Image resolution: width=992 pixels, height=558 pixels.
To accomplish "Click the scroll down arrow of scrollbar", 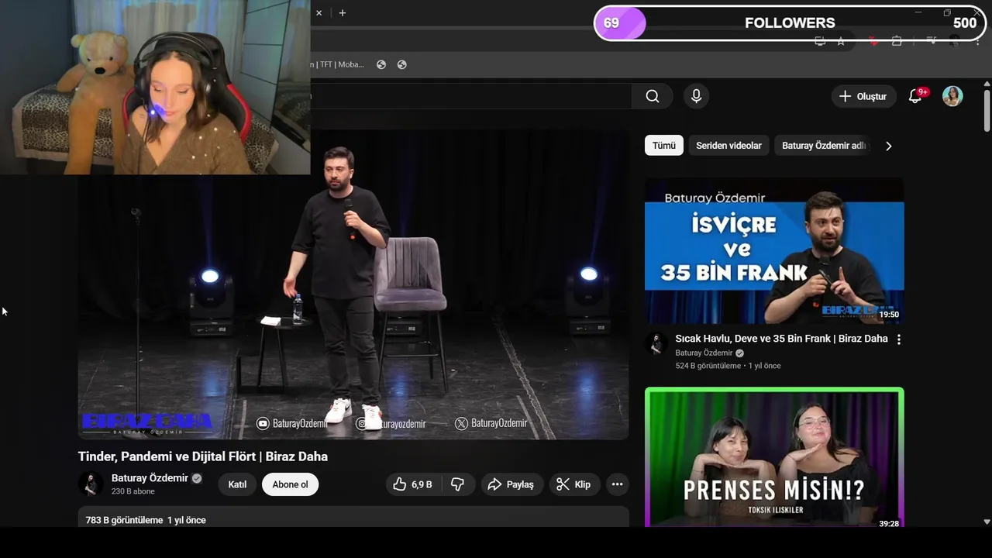I will click(x=987, y=522).
